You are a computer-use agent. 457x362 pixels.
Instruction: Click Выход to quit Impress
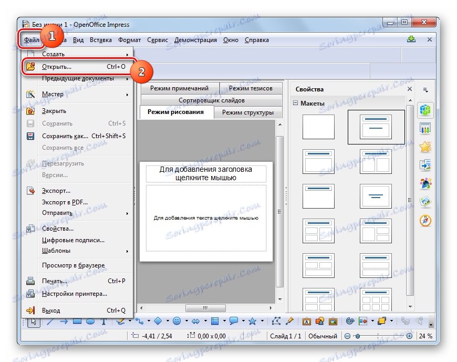(77, 311)
